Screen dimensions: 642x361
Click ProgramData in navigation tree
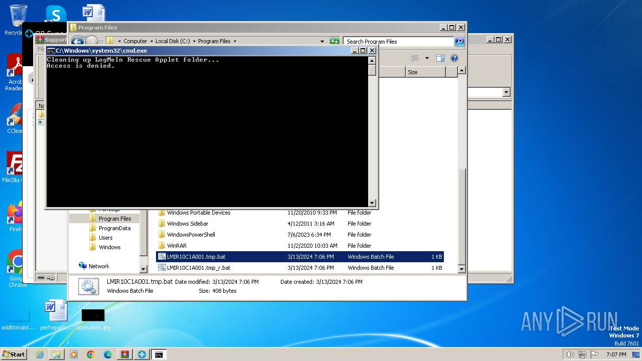point(114,228)
